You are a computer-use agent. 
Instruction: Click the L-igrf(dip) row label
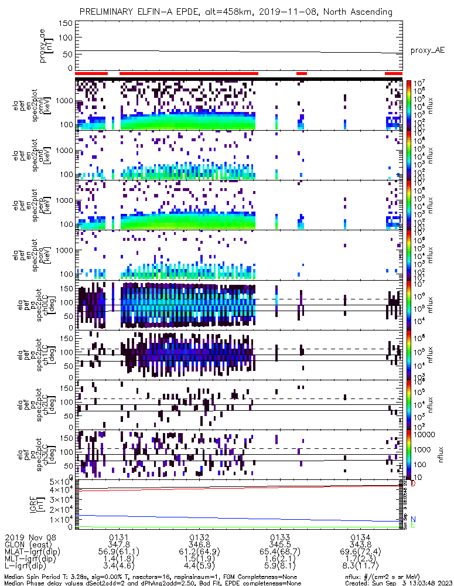tap(26, 566)
